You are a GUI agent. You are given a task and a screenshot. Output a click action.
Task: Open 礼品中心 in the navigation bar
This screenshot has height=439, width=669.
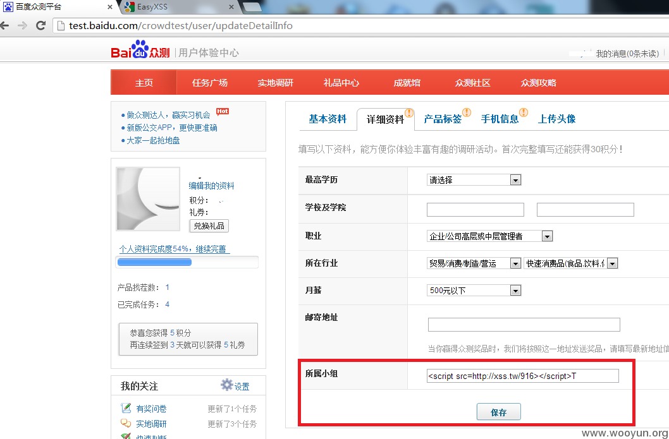click(341, 83)
